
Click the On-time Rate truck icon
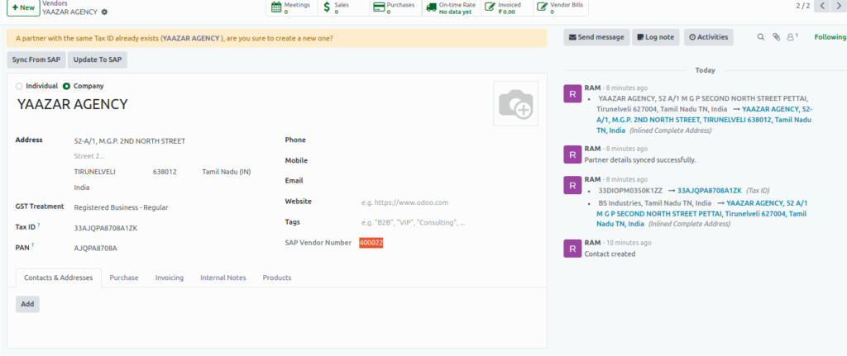click(x=431, y=7)
